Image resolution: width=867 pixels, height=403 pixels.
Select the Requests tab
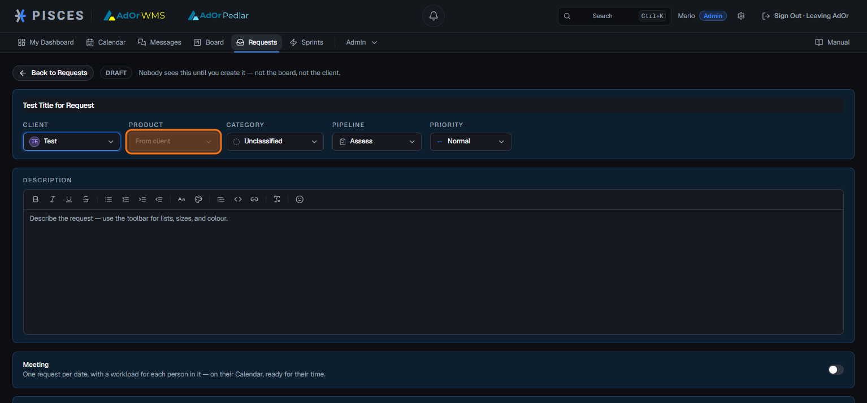click(x=257, y=42)
